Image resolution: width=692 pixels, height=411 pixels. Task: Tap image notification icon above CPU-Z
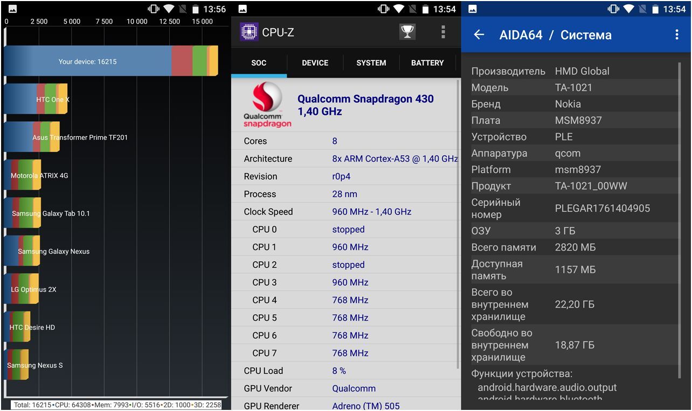pyautogui.click(x=243, y=9)
